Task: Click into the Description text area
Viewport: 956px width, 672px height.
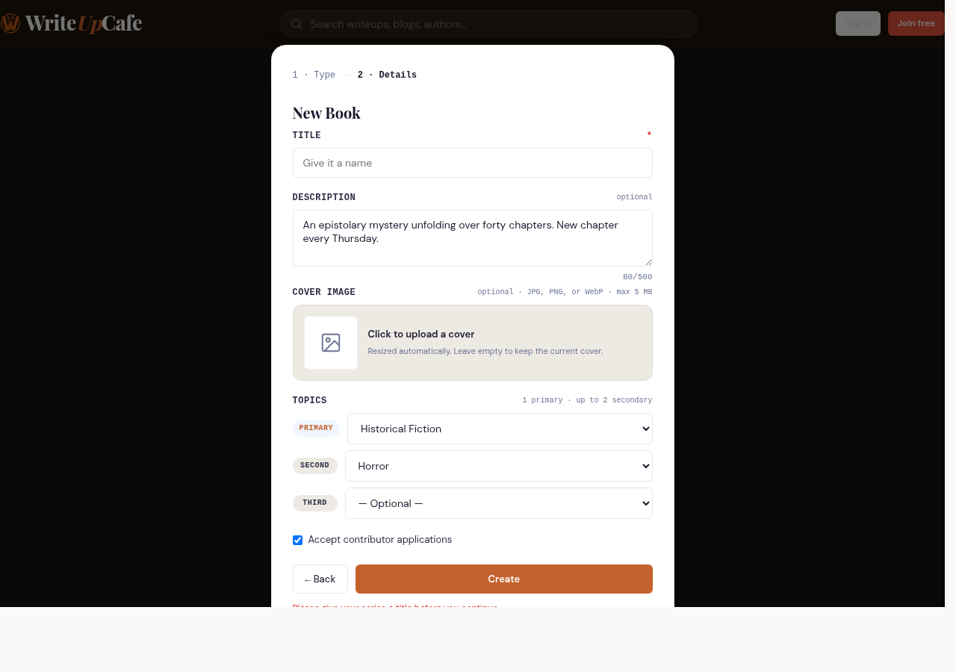Action: pos(473,238)
